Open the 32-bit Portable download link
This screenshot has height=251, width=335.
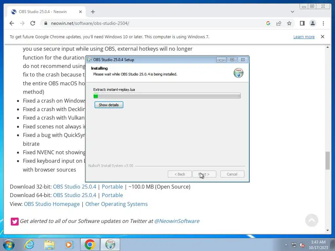(x=112, y=187)
